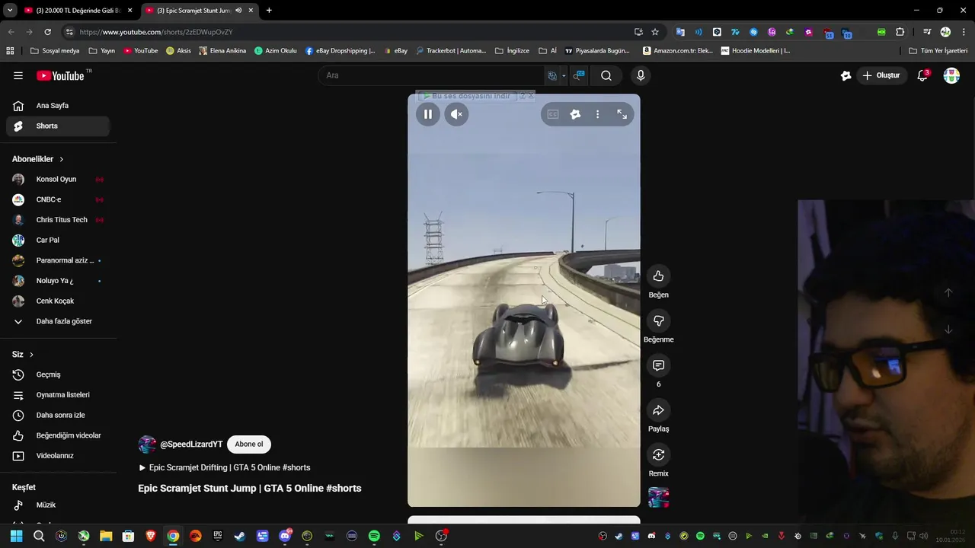
Task: Bookmark this page with the star
Action: pos(655,32)
